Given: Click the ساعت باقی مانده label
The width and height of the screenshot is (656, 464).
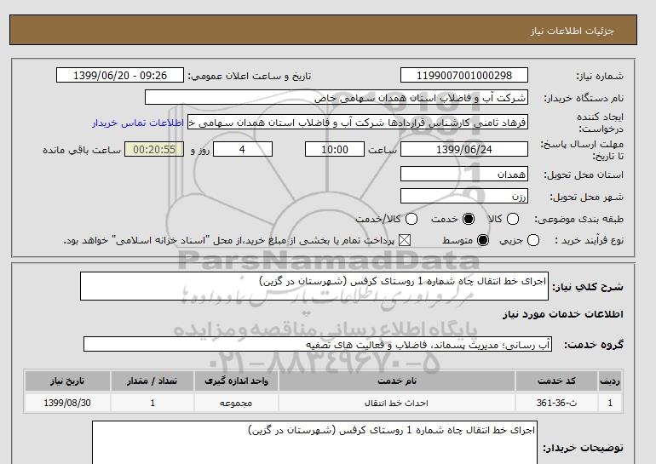Looking at the screenshot, I should click(x=82, y=150).
